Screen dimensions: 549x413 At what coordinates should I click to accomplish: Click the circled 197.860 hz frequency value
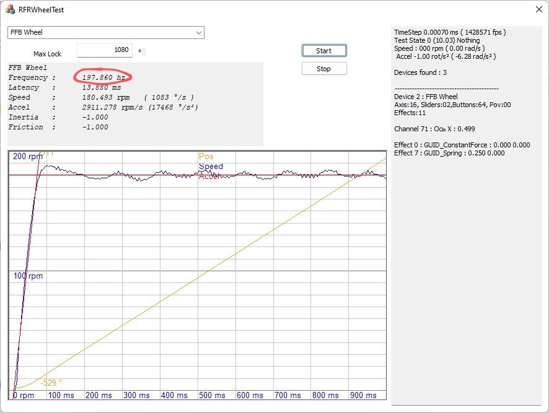[102, 77]
